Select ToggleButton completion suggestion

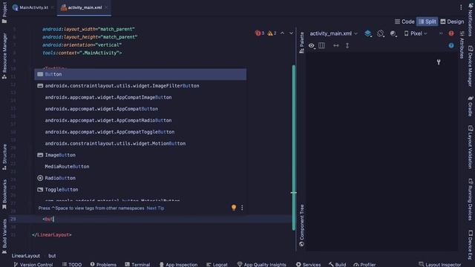140,189
